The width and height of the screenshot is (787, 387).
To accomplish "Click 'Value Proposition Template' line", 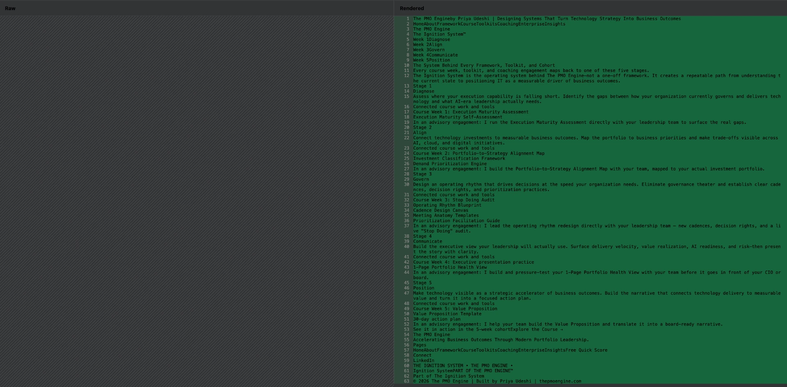I will tap(447, 314).
